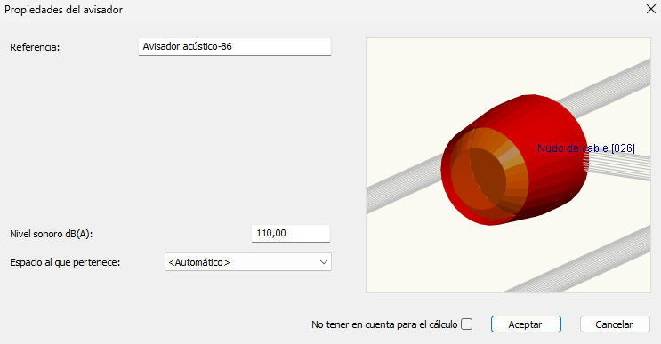
Task: Open the Espacio al que pertenece combo box
Action: 248,262
